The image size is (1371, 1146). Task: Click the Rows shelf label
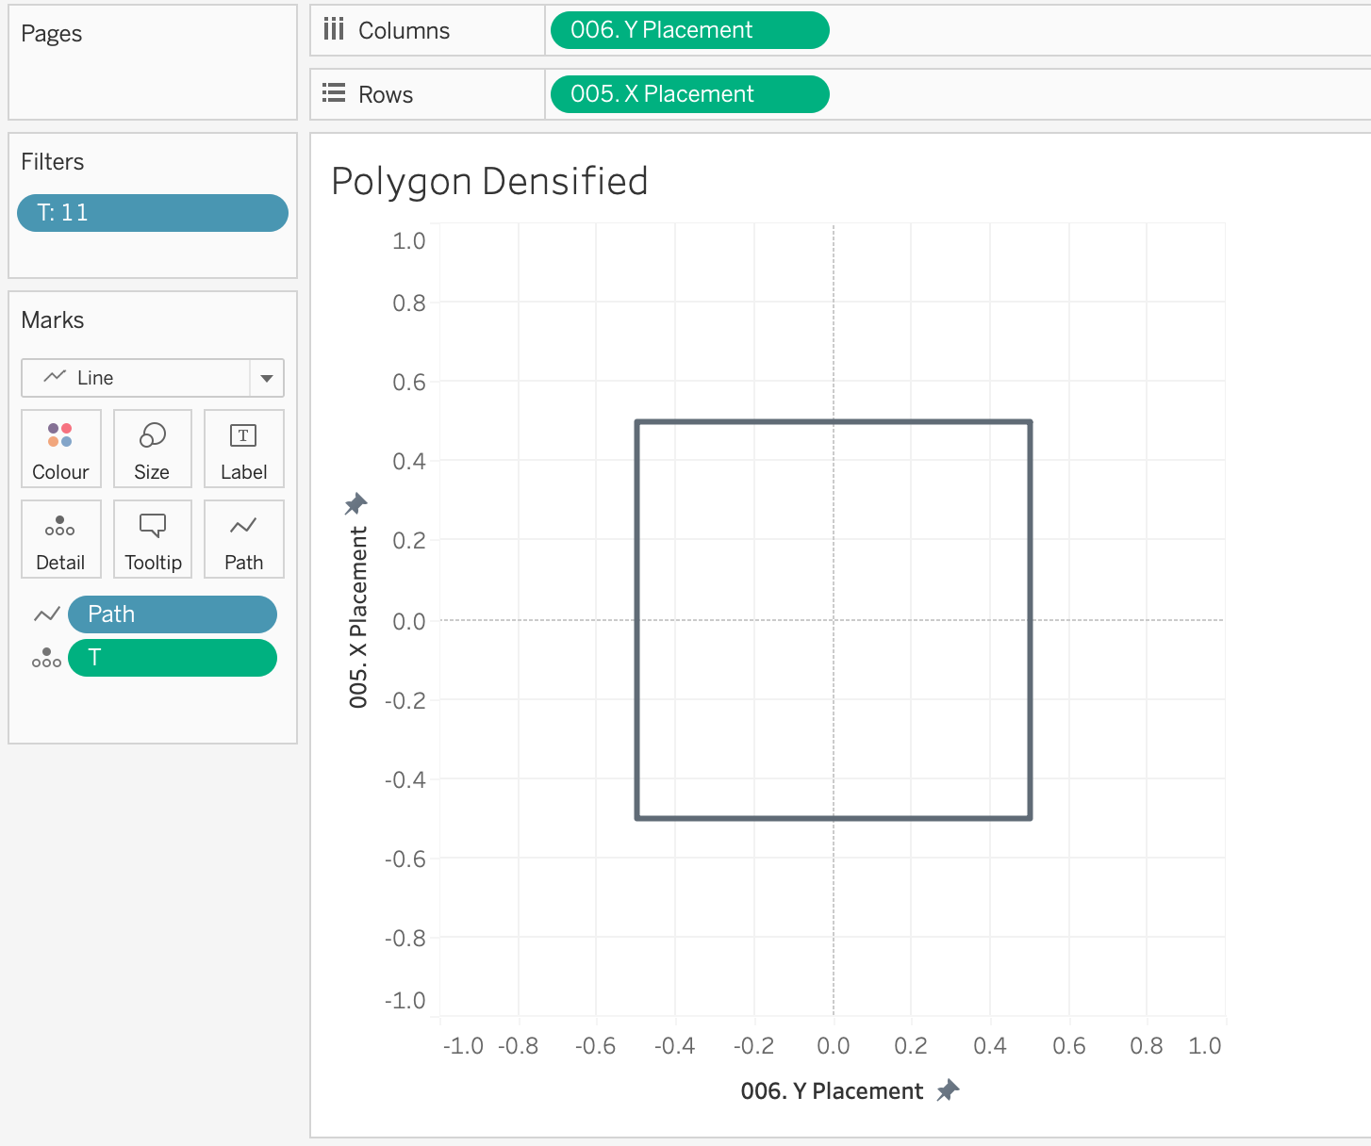click(385, 94)
